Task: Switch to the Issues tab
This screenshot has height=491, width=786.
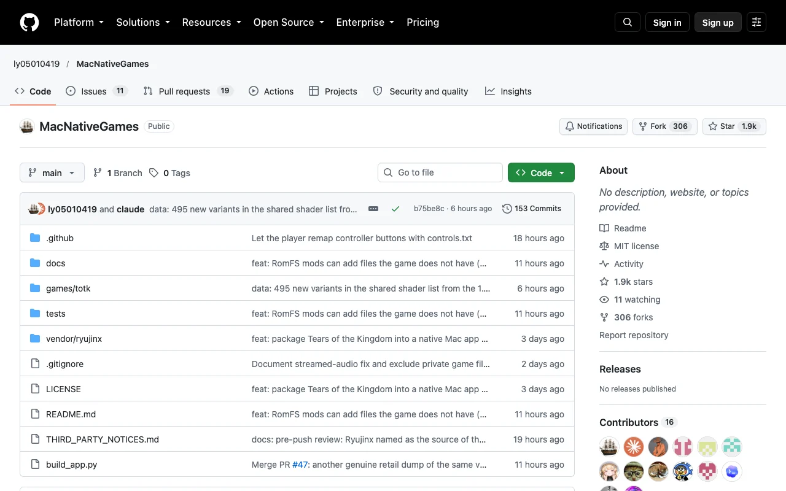Action: click(x=96, y=91)
